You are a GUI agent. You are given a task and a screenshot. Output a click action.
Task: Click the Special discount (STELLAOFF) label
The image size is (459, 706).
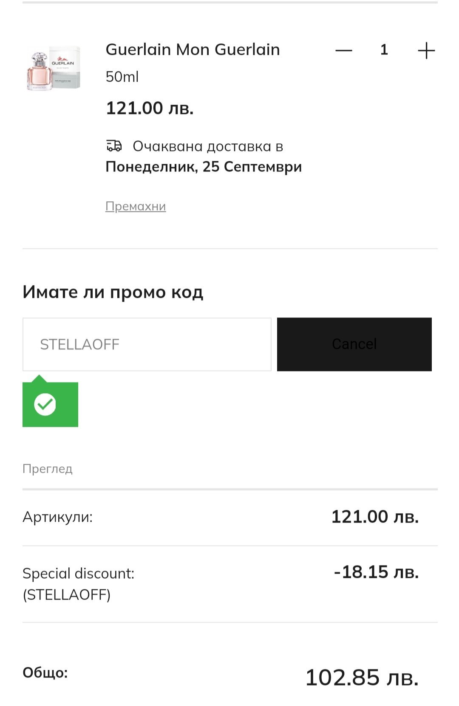click(78, 584)
